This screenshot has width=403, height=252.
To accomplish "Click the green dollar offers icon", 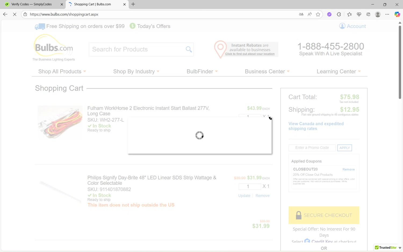I will tap(132, 26).
